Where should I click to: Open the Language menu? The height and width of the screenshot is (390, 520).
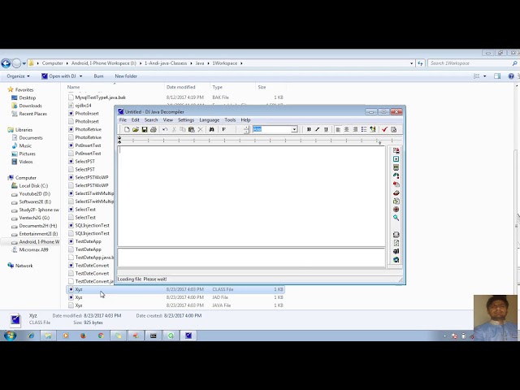(210, 120)
